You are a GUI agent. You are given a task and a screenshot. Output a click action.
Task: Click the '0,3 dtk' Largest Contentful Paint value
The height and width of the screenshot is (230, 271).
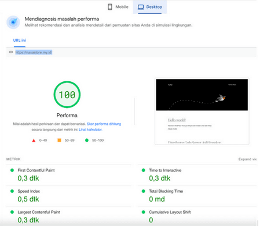point(28,220)
